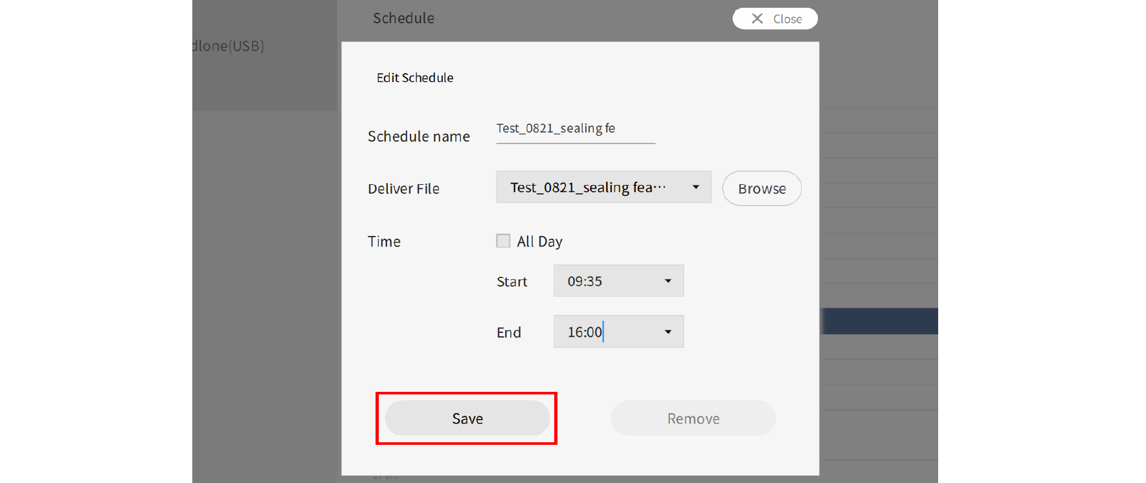Click into the Schedule name text field
This screenshot has width=1146, height=483.
[x=575, y=129]
